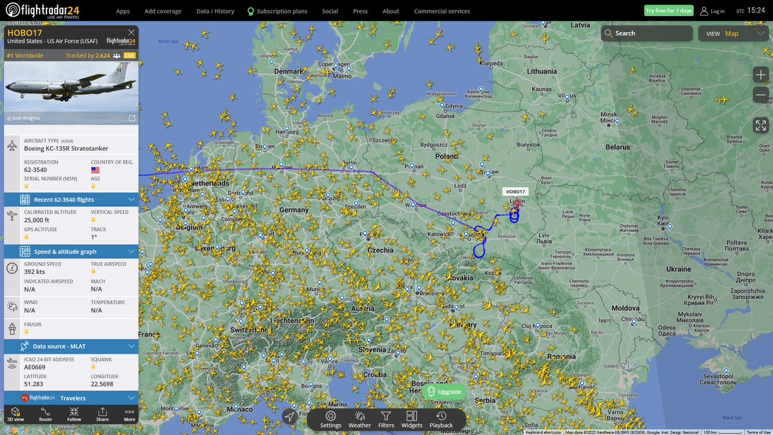The width and height of the screenshot is (773, 435).
Task: Click the HOBO17 label on the map
Action: (516, 191)
